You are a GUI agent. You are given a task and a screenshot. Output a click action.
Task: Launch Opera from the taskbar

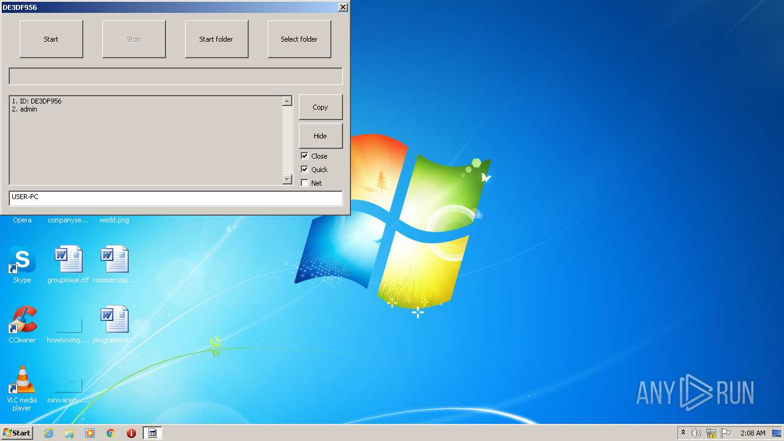(131, 433)
